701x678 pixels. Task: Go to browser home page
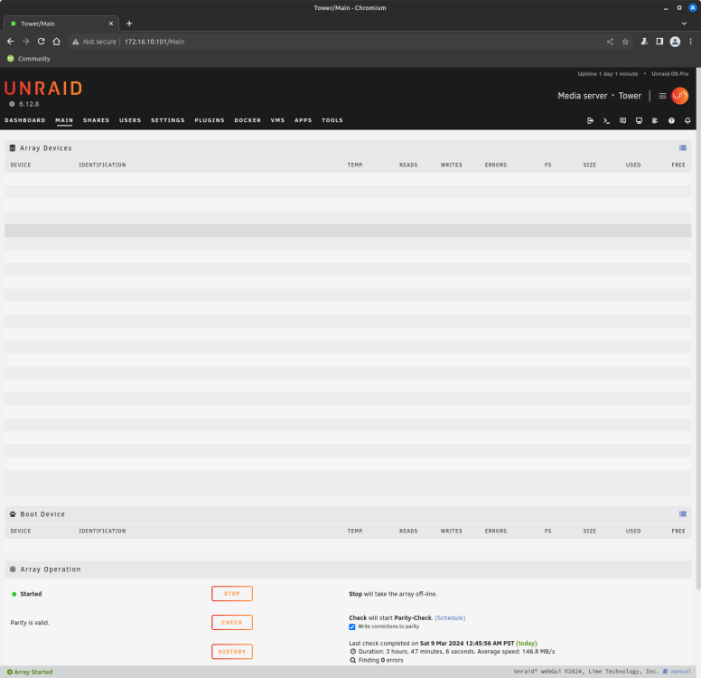click(x=56, y=42)
